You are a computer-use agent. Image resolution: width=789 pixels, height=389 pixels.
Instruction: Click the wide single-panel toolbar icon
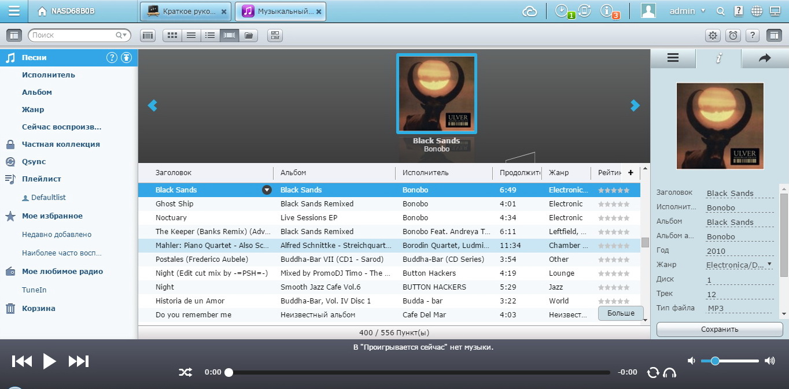pyautogui.click(x=149, y=35)
